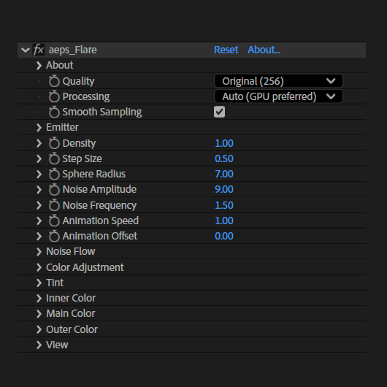Enable the Noise Amplitude stopwatch
387x387 pixels.
54,189
